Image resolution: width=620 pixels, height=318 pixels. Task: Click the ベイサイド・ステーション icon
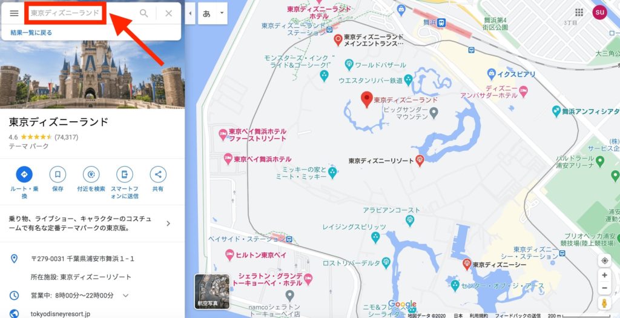pyautogui.click(x=289, y=239)
